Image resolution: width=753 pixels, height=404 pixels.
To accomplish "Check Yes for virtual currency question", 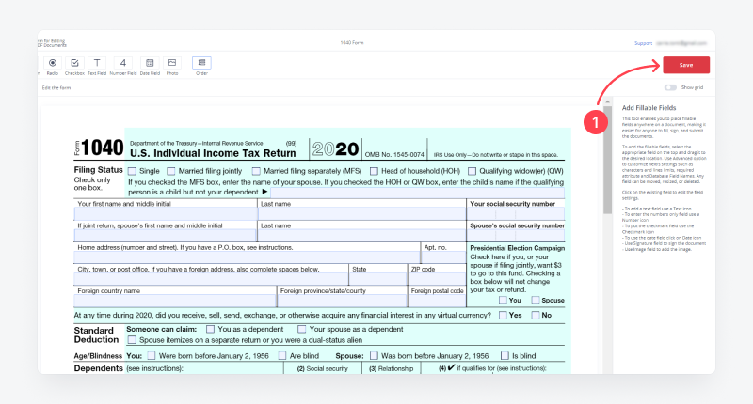I will tap(503, 315).
